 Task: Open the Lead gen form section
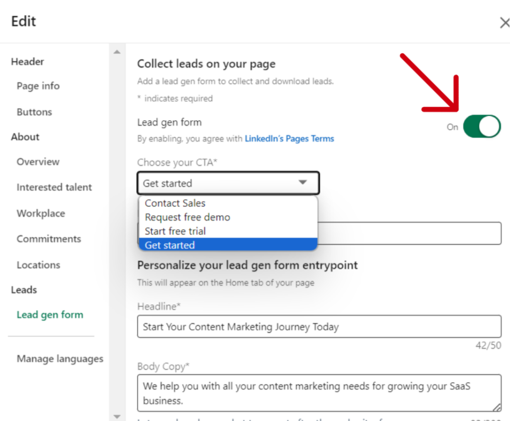[50, 315]
